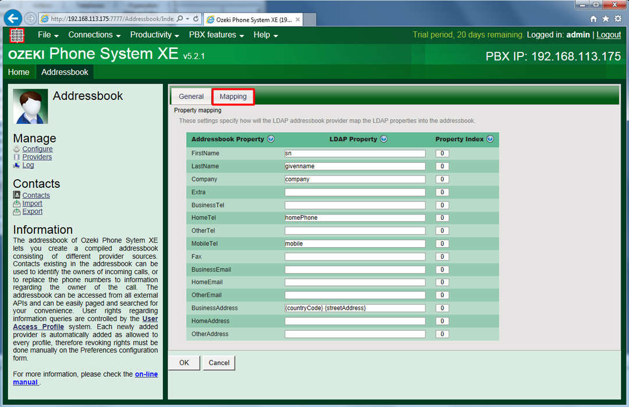Open the Configure link
The width and height of the screenshot is (629, 407).
pos(37,149)
